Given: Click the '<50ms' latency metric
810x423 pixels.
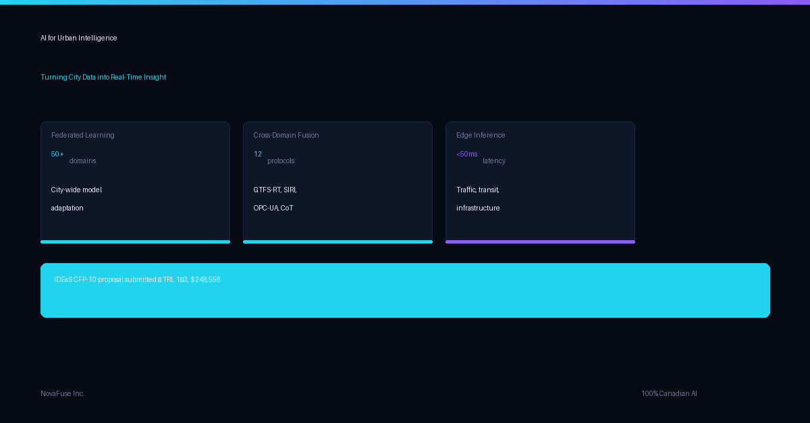Looking at the screenshot, I should click(x=467, y=154).
